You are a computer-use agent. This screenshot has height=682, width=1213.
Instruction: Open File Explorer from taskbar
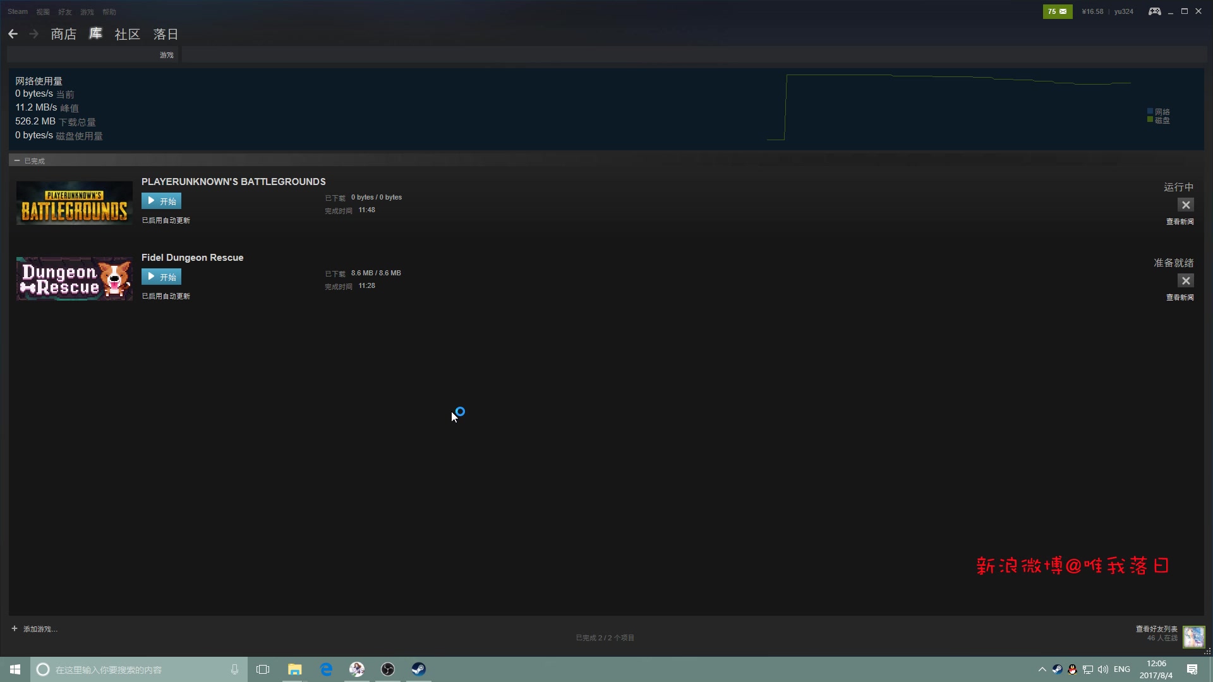pos(294,669)
